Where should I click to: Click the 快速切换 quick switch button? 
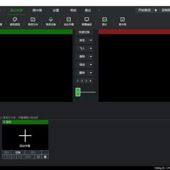[84, 32]
